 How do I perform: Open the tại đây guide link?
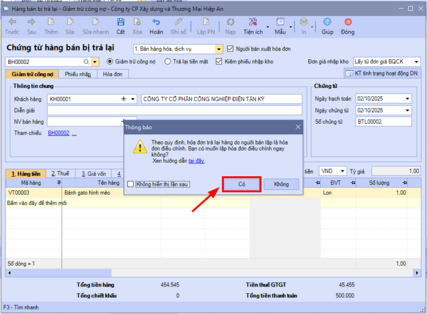click(196, 161)
